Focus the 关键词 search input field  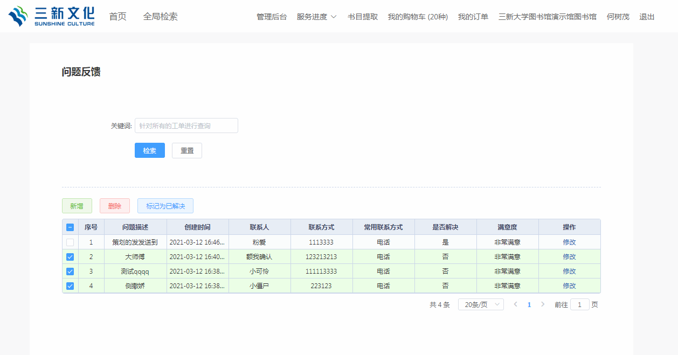pyautogui.click(x=186, y=126)
